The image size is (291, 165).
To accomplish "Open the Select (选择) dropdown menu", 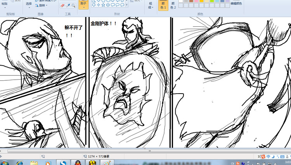I will (29, 5).
